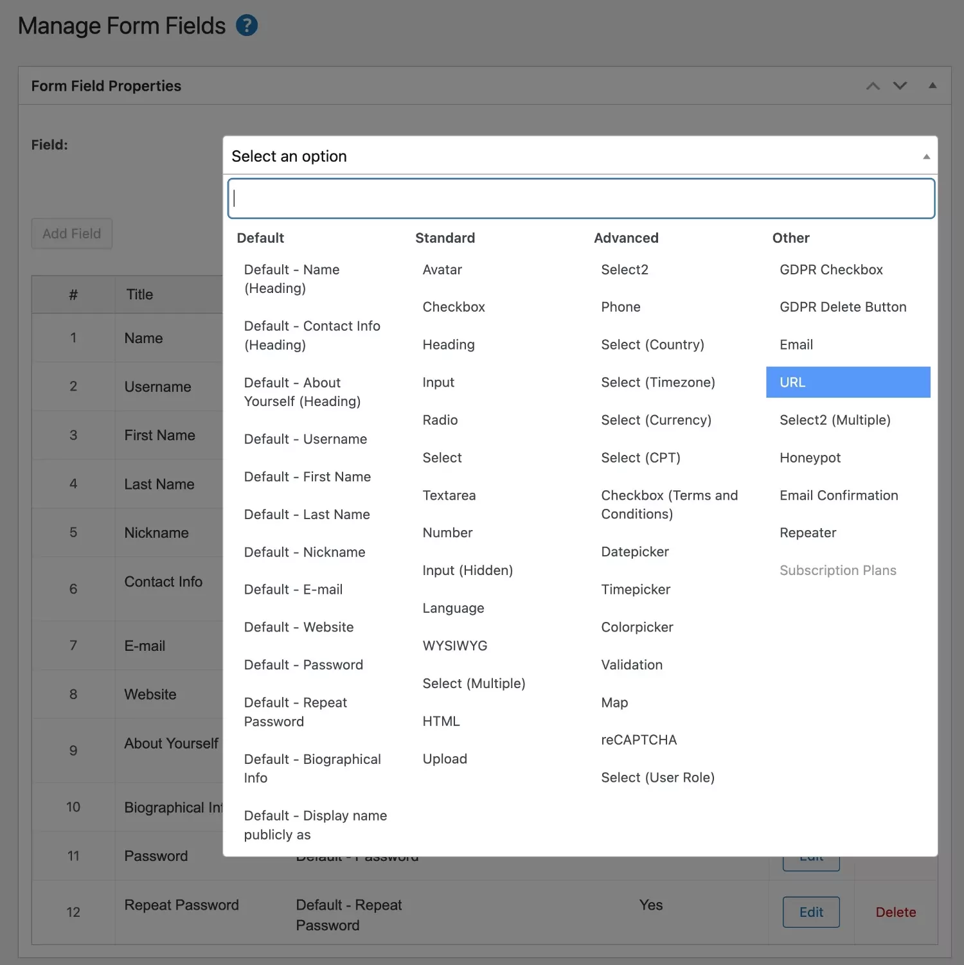Select Checkbox (Terms and Conditions)
The image size is (964, 965).
[670, 505]
